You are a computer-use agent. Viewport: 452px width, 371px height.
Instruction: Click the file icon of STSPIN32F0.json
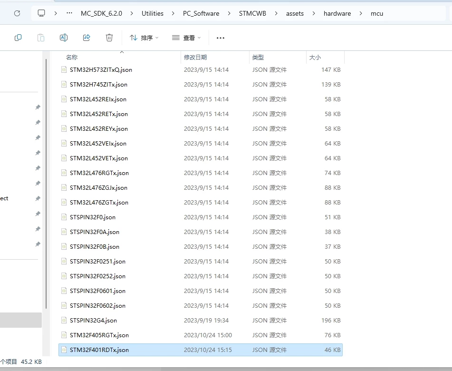pos(64,217)
